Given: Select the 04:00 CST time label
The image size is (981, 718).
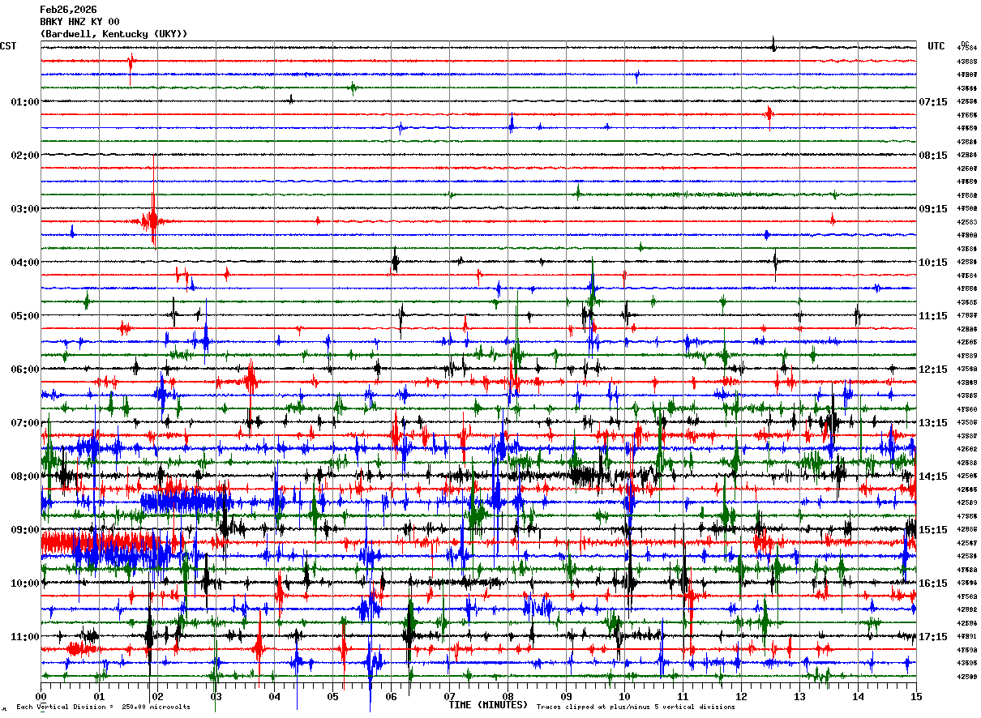Looking at the screenshot, I should pos(25,263).
